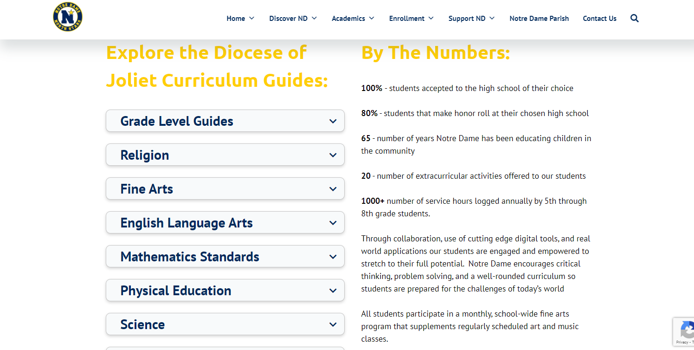
Task: Open the Support ND menu
Action: 471,19
